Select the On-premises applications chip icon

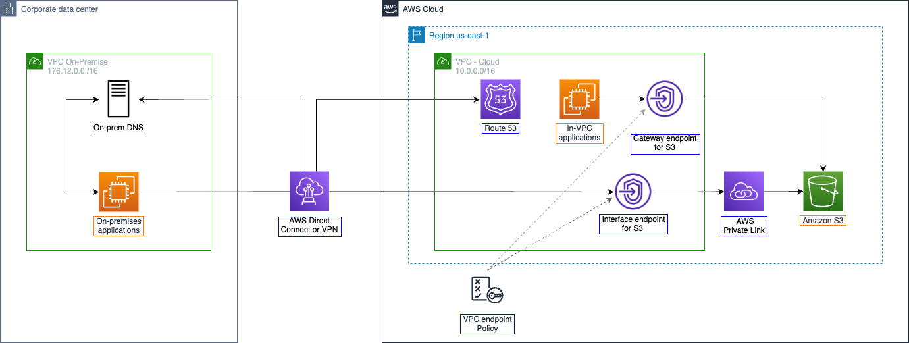click(118, 192)
